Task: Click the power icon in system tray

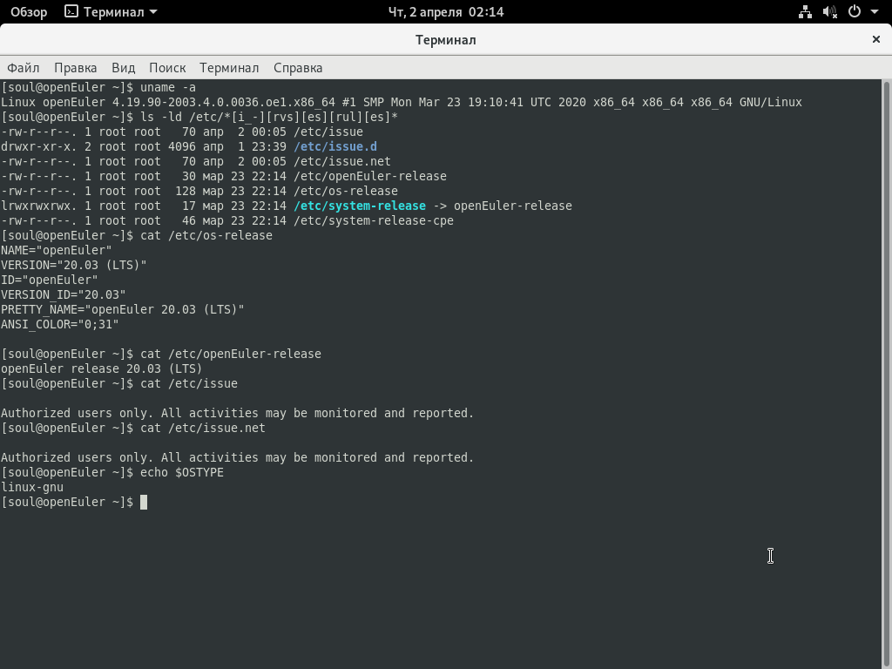Action: (855, 11)
